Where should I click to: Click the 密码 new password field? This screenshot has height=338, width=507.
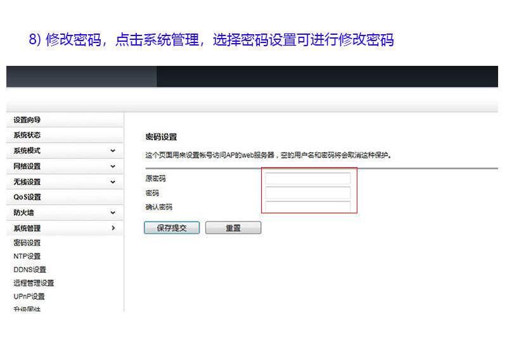pyautogui.click(x=307, y=192)
